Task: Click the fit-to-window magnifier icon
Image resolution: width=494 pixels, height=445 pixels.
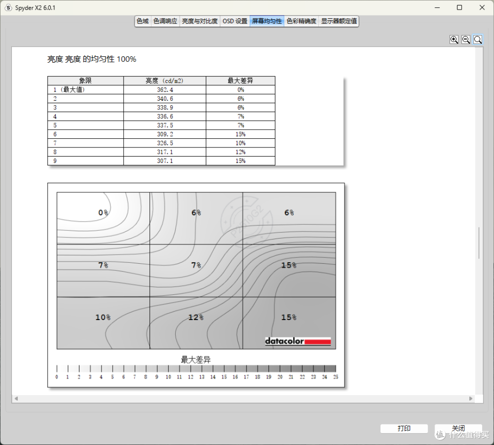Action: click(478, 40)
